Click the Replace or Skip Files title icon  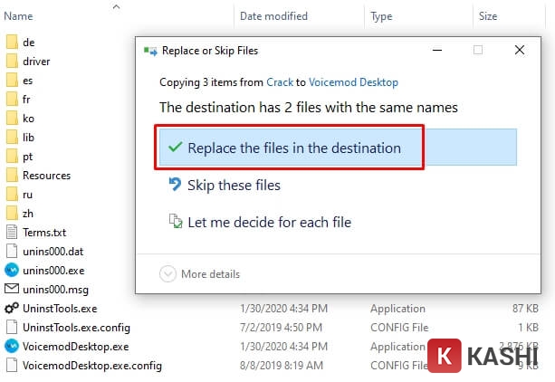[150, 52]
